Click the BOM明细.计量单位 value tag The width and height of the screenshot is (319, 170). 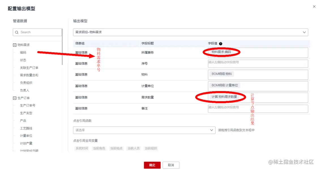[x=225, y=85]
